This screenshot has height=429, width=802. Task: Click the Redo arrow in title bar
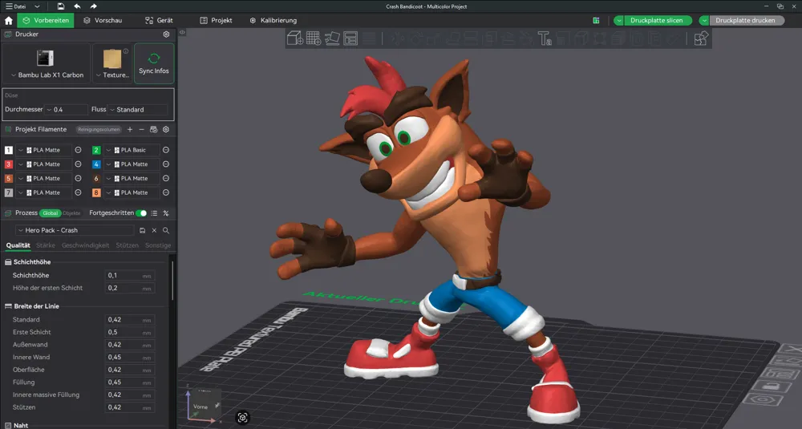pos(93,6)
